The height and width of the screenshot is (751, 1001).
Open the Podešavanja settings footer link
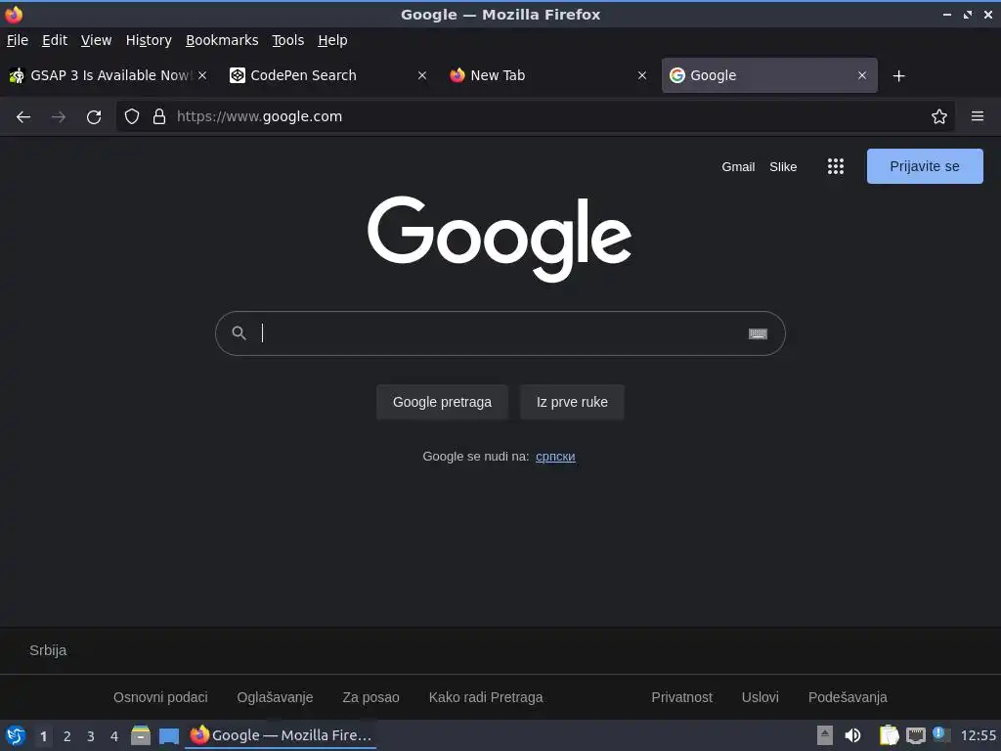[848, 697]
